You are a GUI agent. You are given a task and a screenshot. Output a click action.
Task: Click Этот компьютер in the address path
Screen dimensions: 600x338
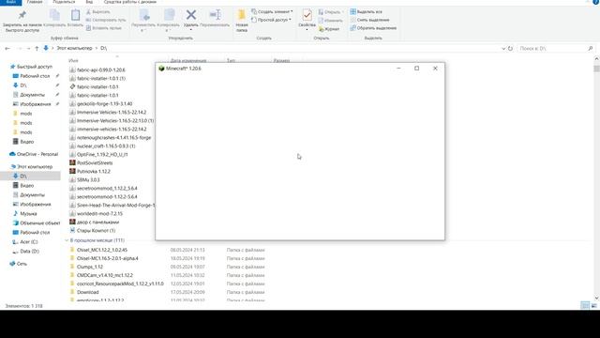coord(75,48)
